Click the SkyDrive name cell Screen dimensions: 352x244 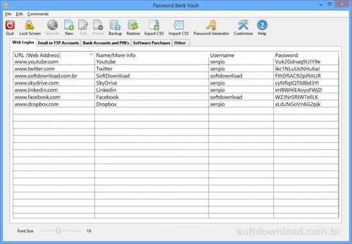tap(152, 83)
